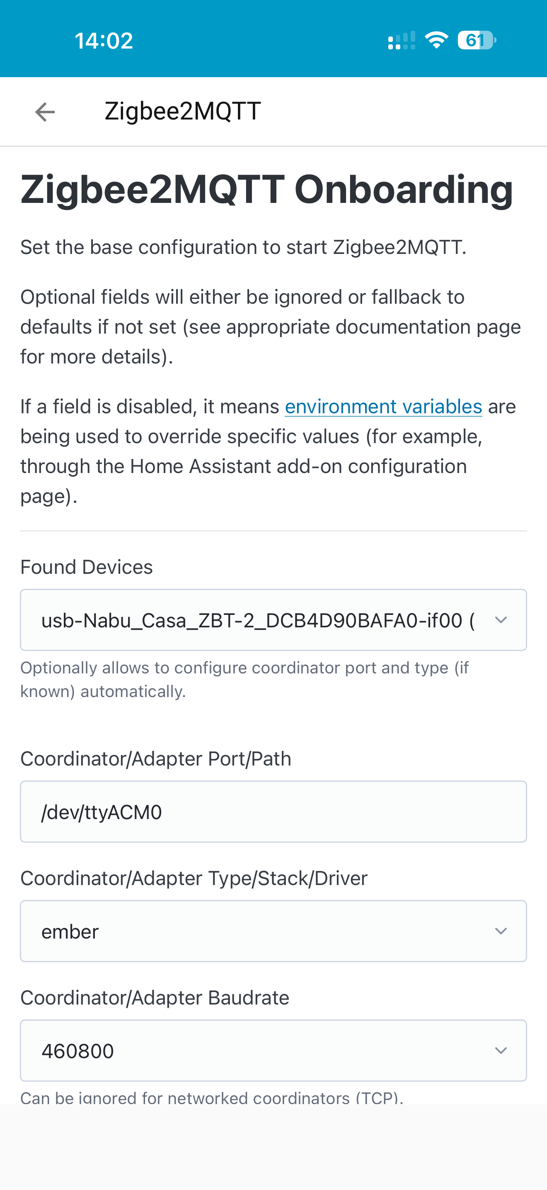
Task: Open the 460800 baudrate dropdown
Action: [x=258, y=1051]
